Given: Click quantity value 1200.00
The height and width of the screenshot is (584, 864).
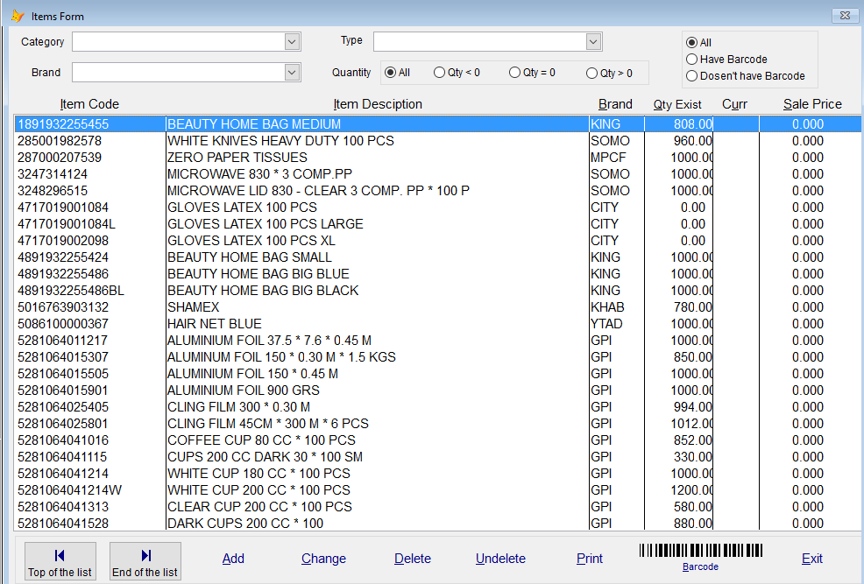Looking at the screenshot, I should pyautogui.click(x=691, y=490).
